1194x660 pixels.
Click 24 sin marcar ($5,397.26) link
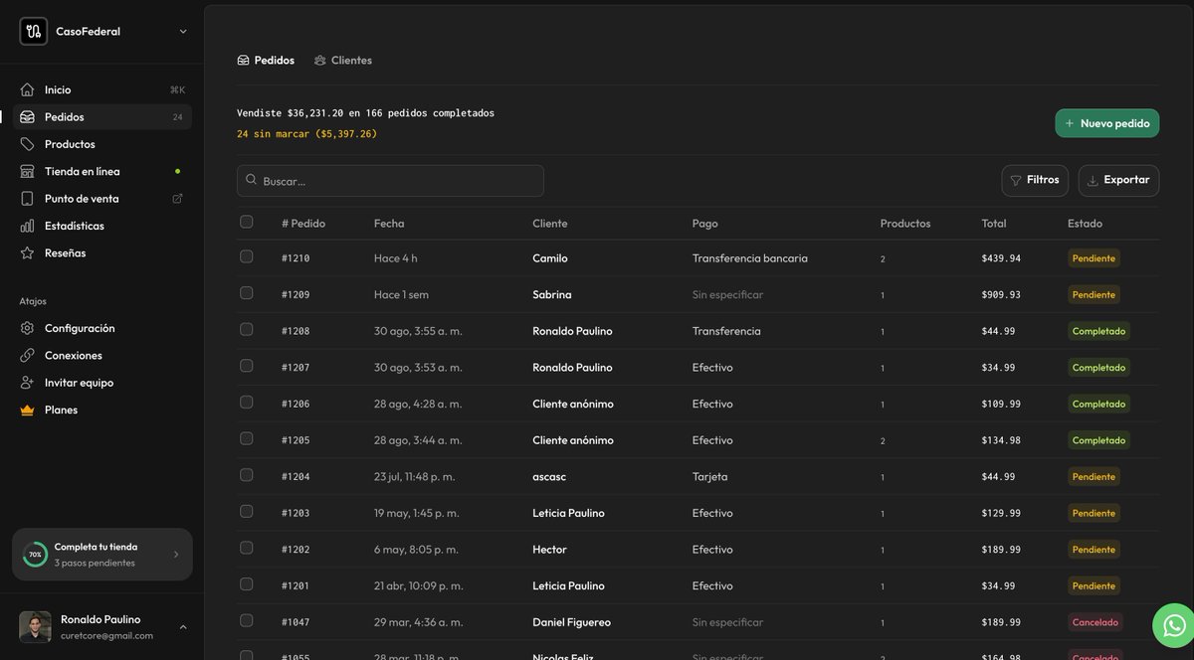pyautogui.click(x=306, y=133)
